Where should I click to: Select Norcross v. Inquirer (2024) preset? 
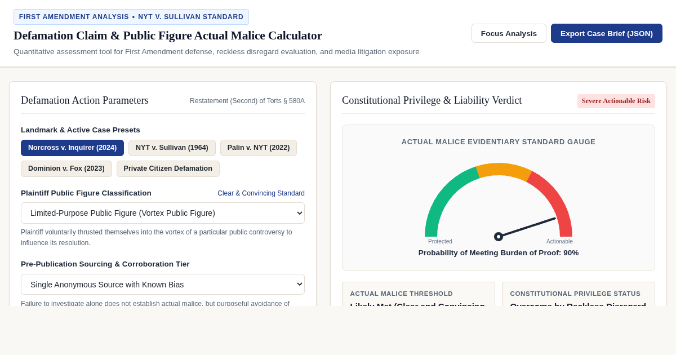[x=72, y=148]
